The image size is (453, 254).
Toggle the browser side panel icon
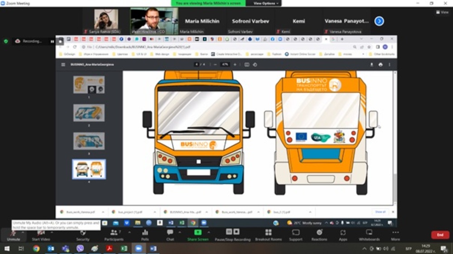tap(378, 47)
